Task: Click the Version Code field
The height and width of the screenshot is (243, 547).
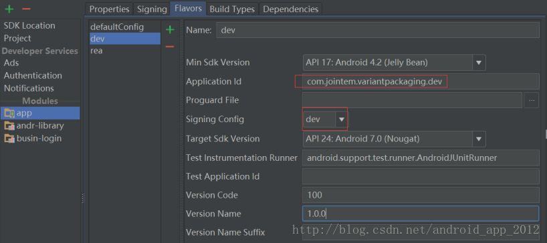Action: 421,195
